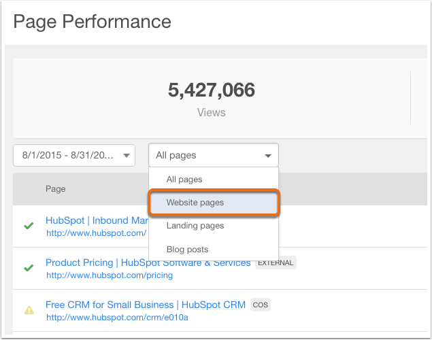Click green checkmark beside HubSpot Inbound page

tap(29, 226)
